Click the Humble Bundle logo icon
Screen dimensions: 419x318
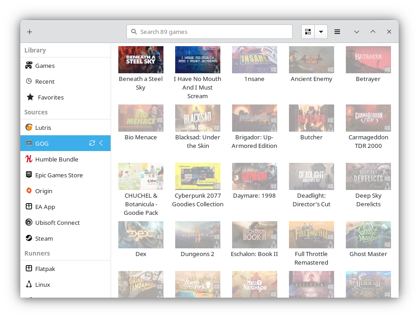coord(28,159)
